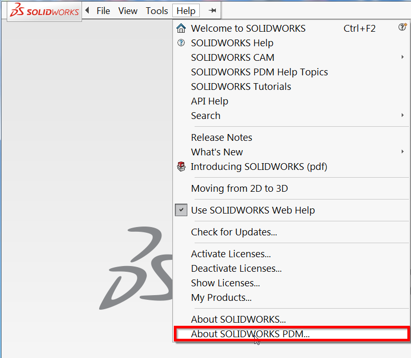Expand the What's New submenu arrow
The width and height of the screenshot is (411, 358).
pos(402,151)
